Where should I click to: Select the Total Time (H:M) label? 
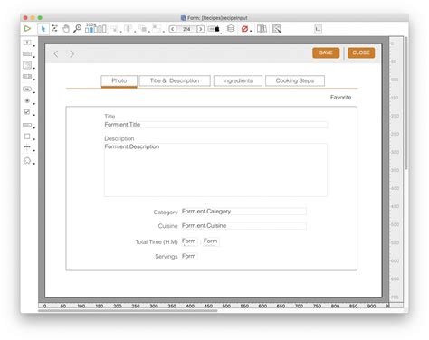pyautogui.click(x=157, y=242)
